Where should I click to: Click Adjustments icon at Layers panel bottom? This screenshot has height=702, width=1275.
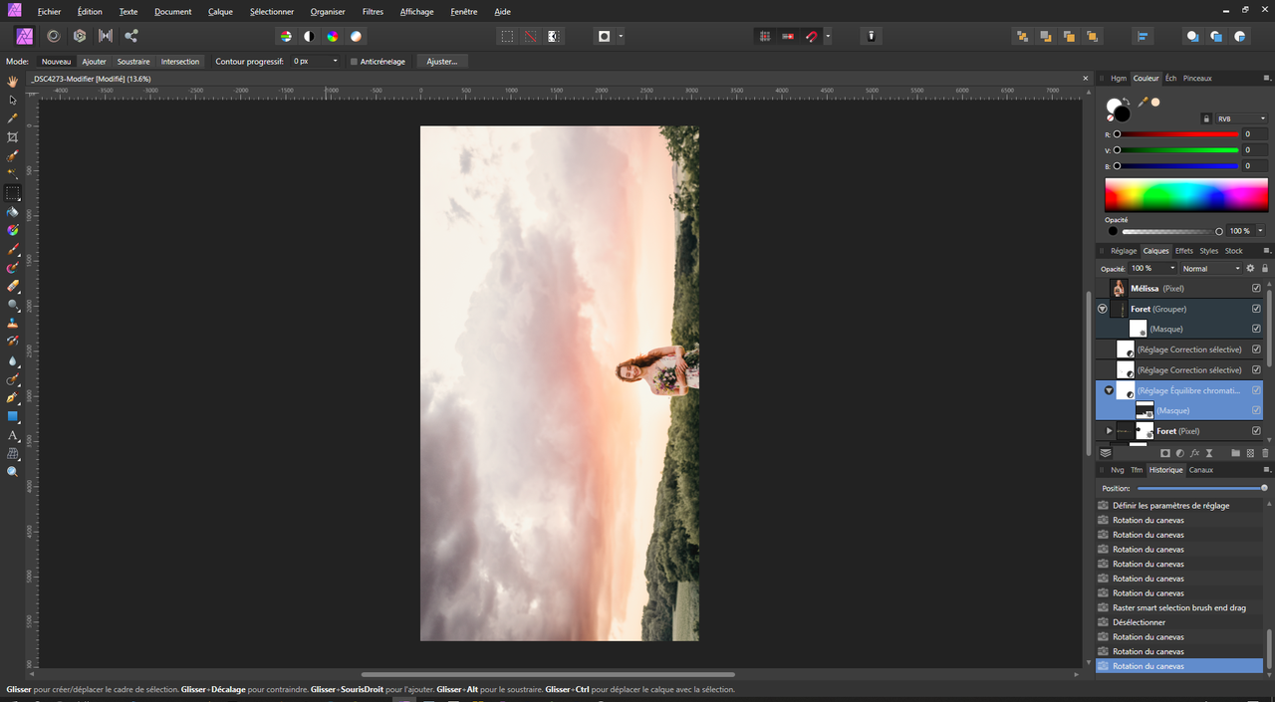click(x=1179, y=453)
